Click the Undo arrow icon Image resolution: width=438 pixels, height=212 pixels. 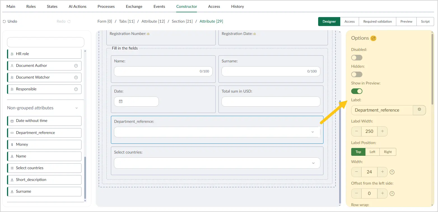coord(4,22)
